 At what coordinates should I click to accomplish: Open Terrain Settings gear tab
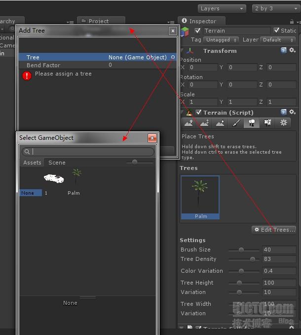[x=283, y=123]
